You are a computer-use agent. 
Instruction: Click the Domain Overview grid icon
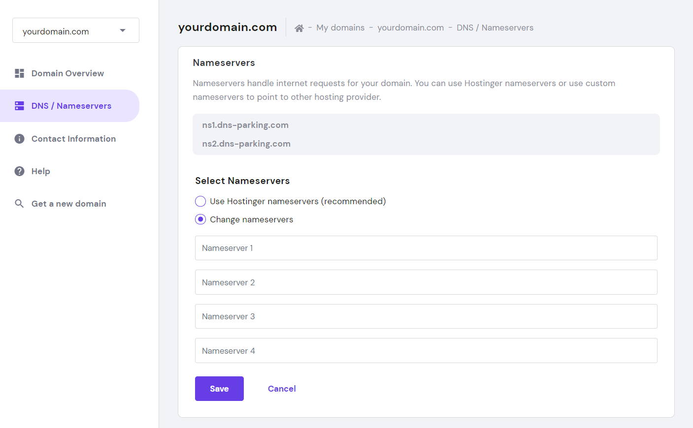[19, 73]
